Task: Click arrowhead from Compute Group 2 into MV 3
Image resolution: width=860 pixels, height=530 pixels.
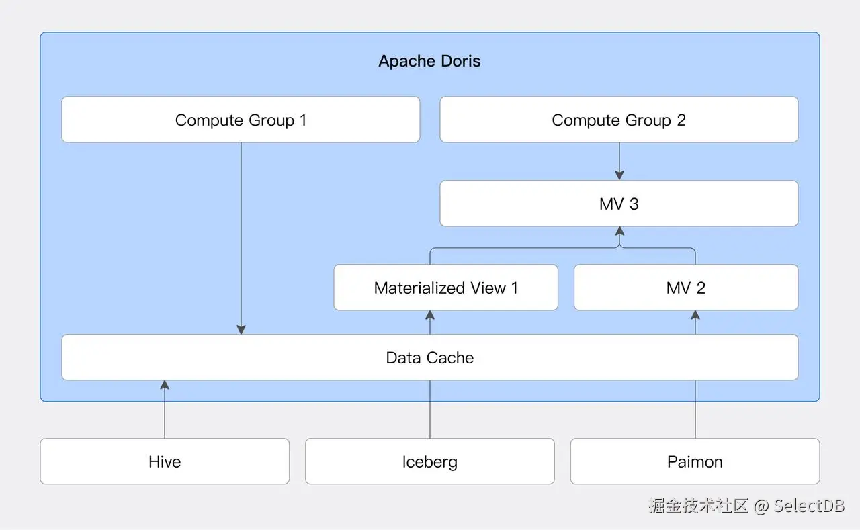Action: click(619, 175)
